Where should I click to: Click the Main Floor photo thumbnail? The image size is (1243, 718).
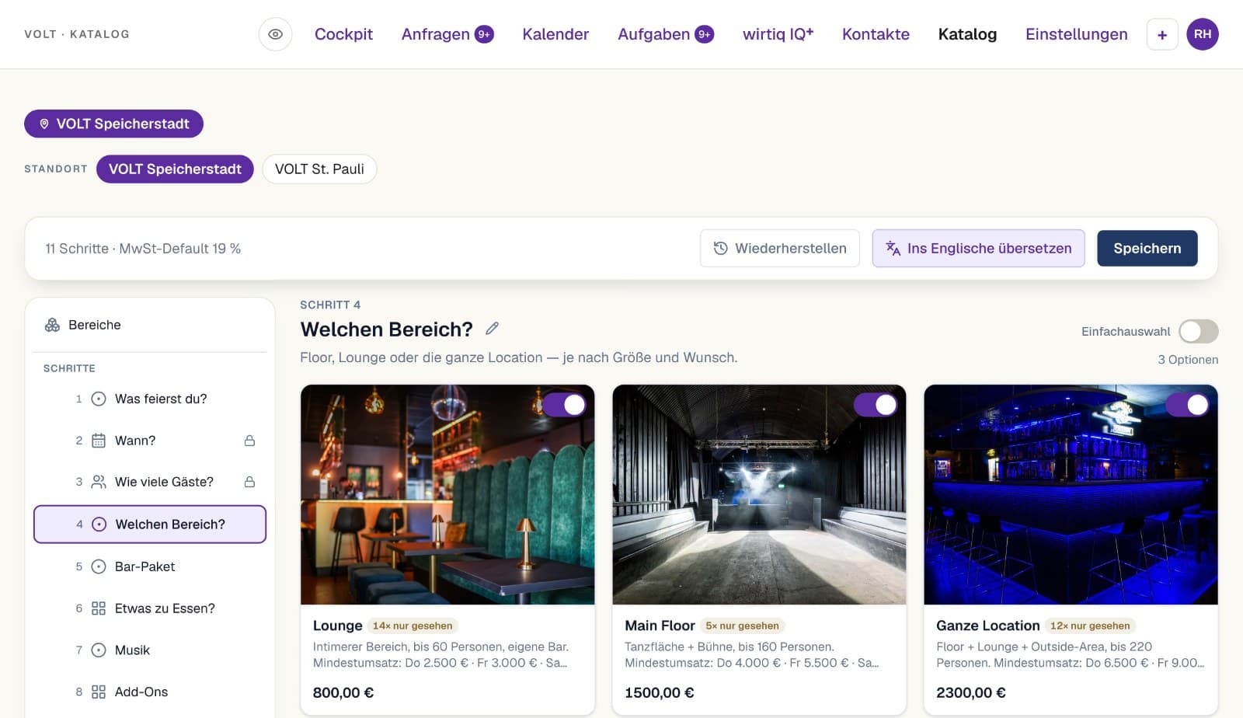[759, 494]
